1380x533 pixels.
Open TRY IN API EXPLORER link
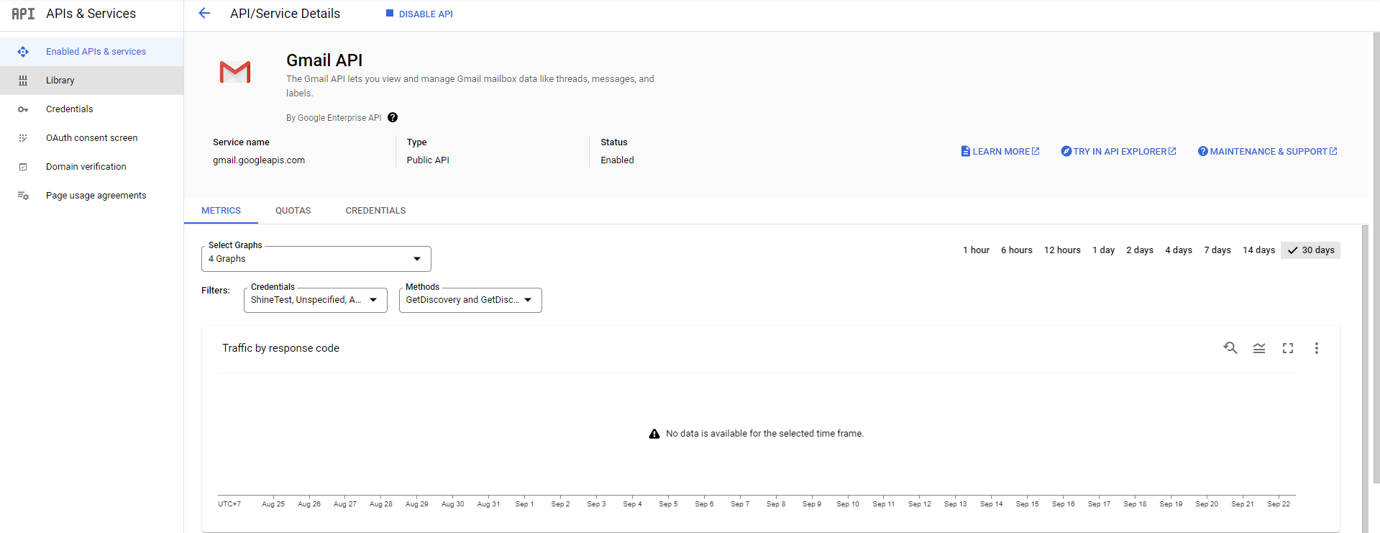point(1118,151)
